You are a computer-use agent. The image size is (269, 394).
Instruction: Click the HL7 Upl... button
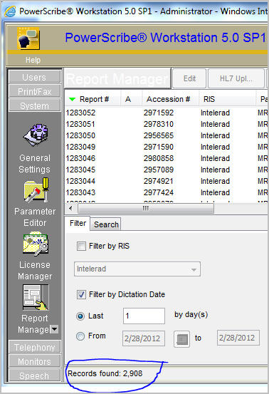tap(236, 78)
